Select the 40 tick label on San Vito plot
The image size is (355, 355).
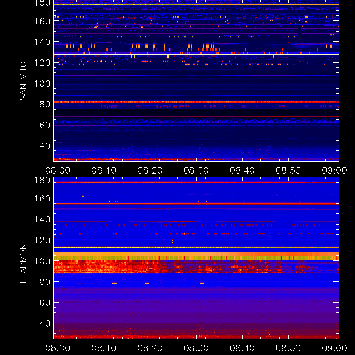[45, 146]
